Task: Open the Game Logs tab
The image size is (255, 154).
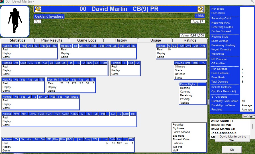Action: click(x=87, y=40)
